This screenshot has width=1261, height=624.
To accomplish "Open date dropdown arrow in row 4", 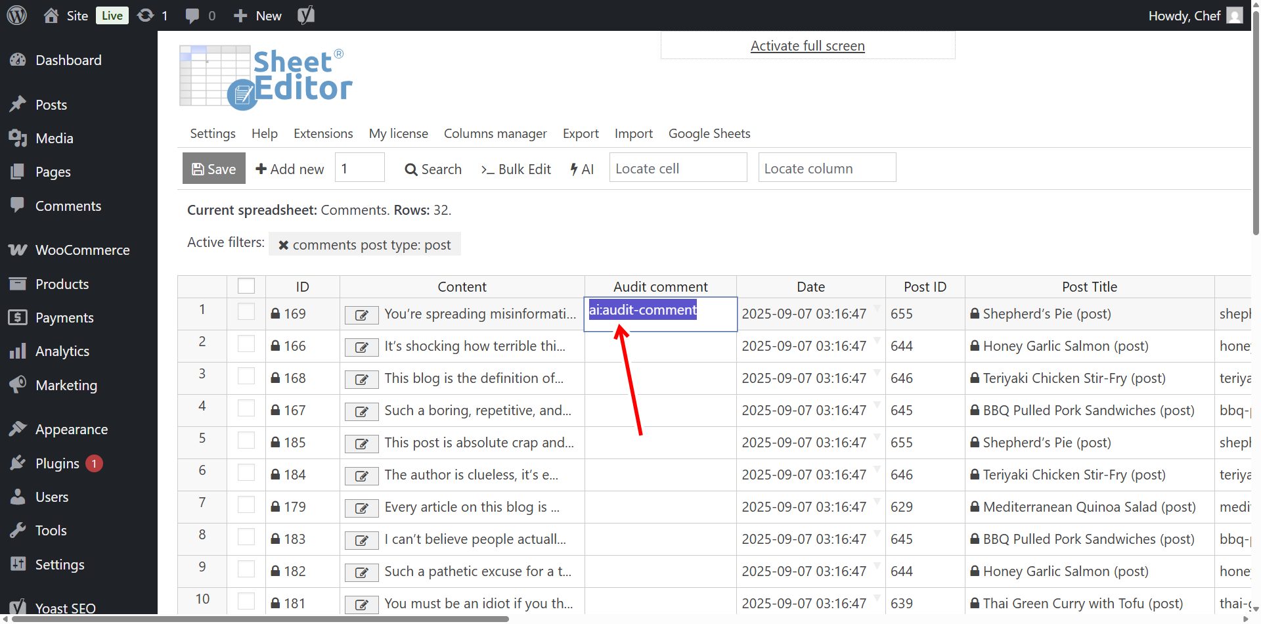I will (877, 405).
